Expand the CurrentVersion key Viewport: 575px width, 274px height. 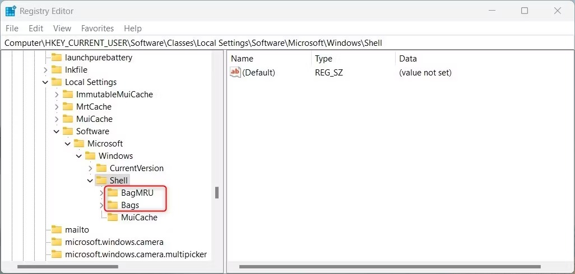91,168
